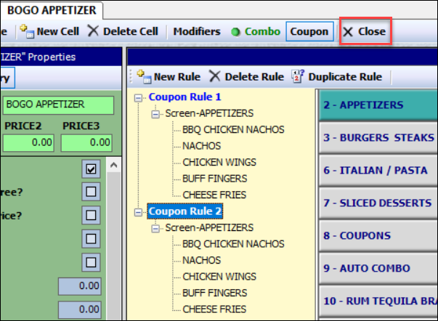This screenshot has width=438, height=321.
Task: Click the properties scrollbar up arrow
Action: click(113, 165)
